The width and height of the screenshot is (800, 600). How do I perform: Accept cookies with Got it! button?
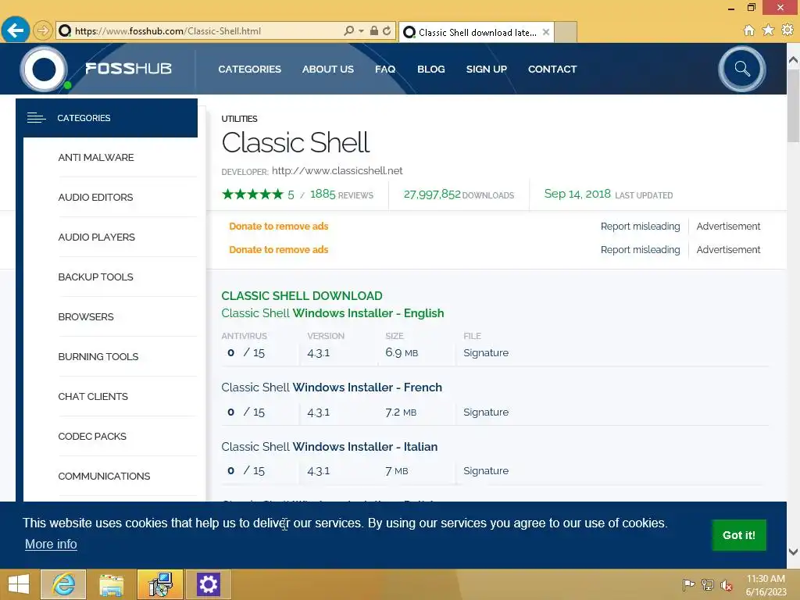pos(739,534)
